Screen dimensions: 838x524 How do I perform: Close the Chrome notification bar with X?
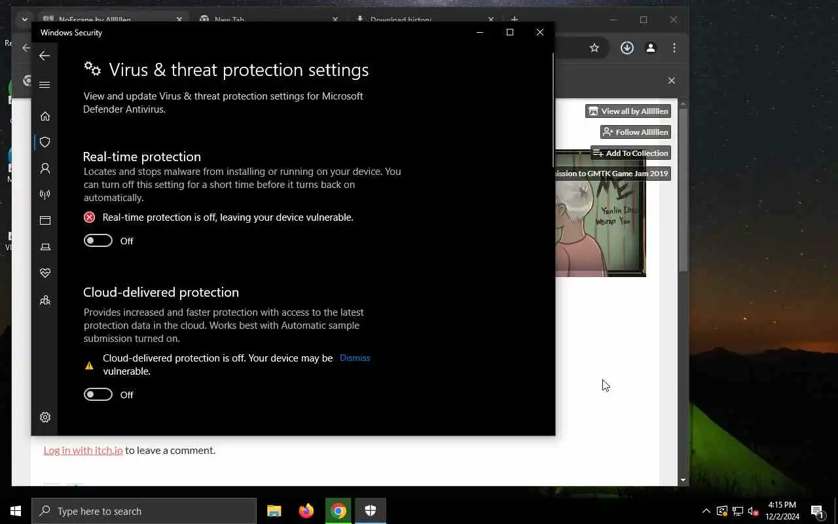pyautogui.click(x=671, y=81)
